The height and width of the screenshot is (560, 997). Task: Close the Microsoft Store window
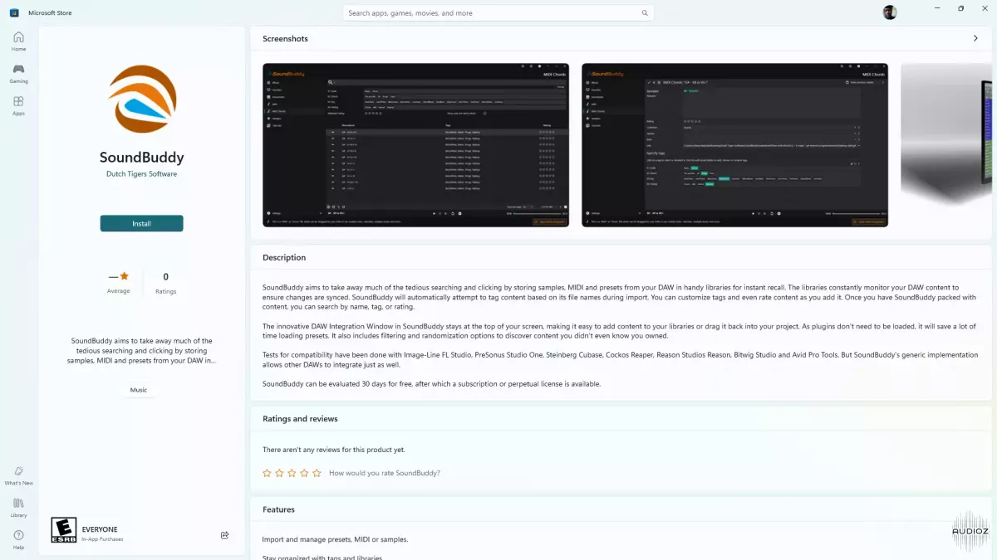[984, 8]
